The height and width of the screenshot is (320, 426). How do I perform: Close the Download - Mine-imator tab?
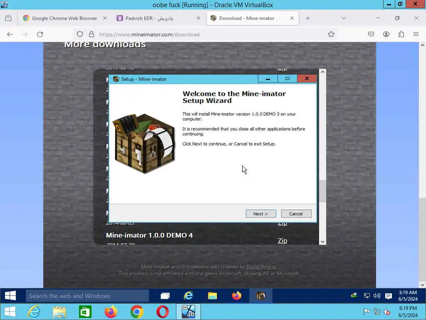292,18
